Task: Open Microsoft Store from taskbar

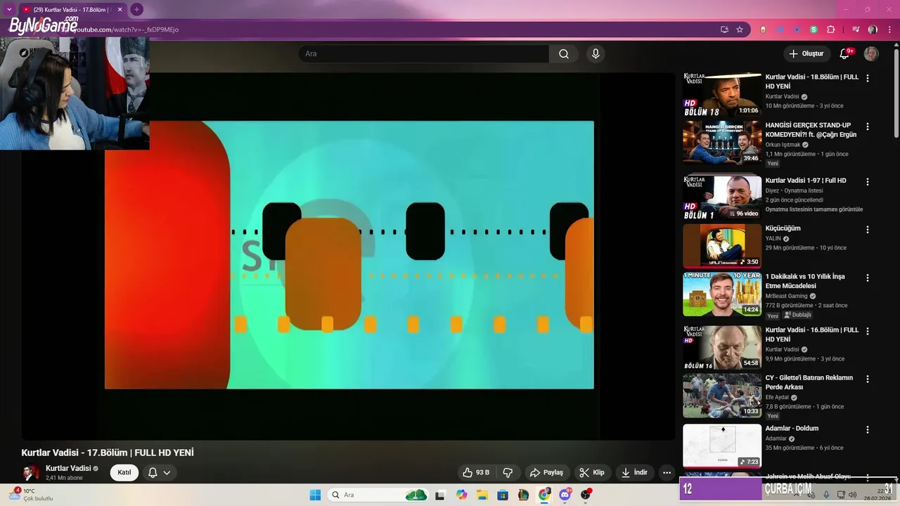Action: (503, 495)
